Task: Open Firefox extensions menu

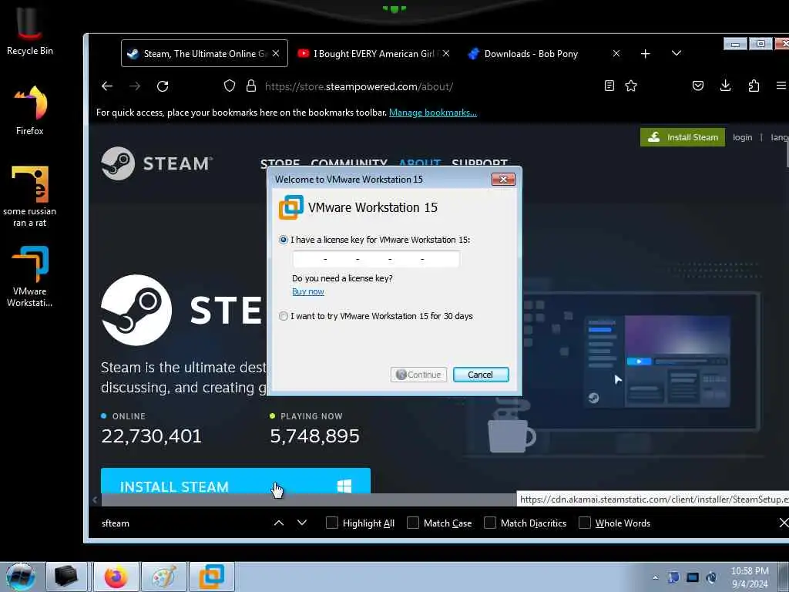Action: [754, 86]
